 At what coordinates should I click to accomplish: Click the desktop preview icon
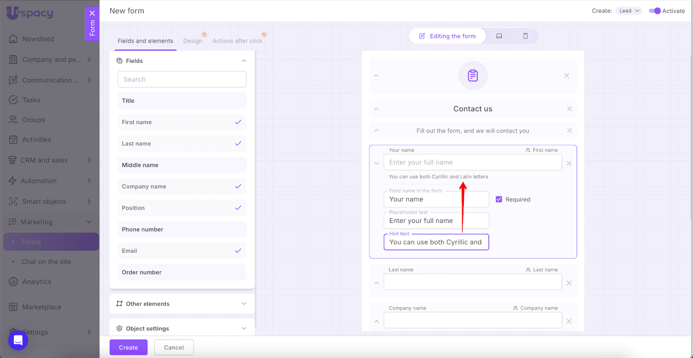pos(499,36)
